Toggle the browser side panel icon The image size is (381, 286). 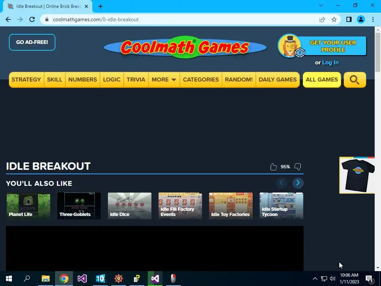[349, 19]
